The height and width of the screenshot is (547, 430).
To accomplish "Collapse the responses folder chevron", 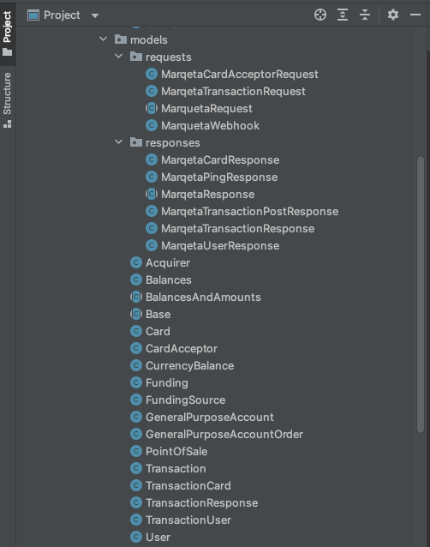I will coord(119,142).
